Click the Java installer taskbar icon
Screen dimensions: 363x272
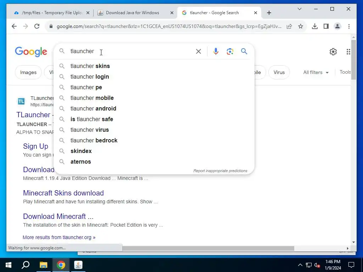(78, 265)
